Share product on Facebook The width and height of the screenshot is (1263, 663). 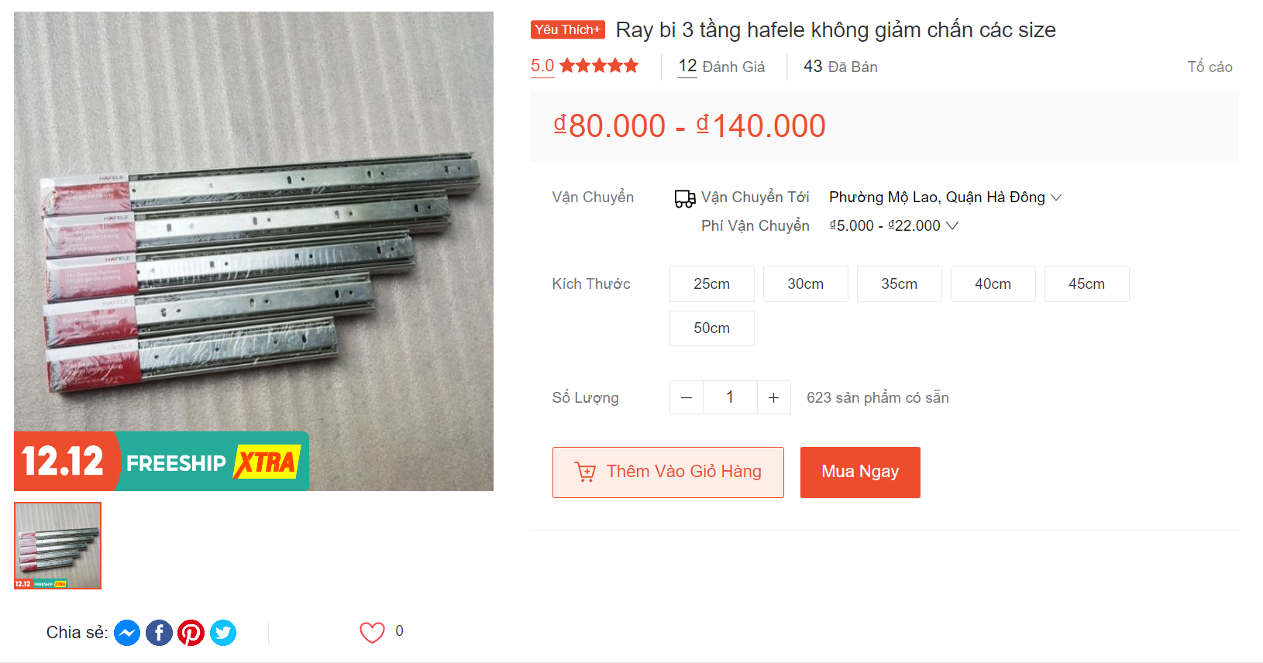coord(159,633)
